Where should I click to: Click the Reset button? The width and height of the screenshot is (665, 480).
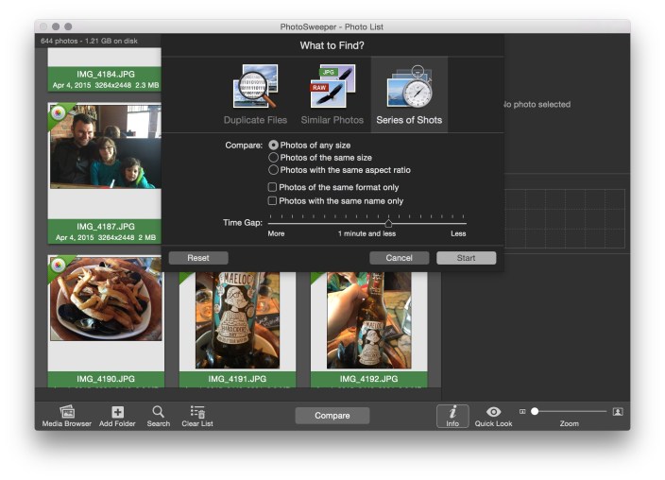198,258
